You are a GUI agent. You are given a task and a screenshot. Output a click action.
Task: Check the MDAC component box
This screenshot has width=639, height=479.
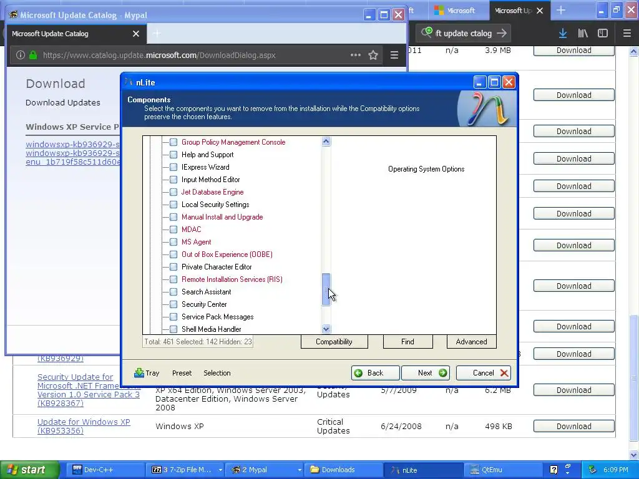[173, 230]
